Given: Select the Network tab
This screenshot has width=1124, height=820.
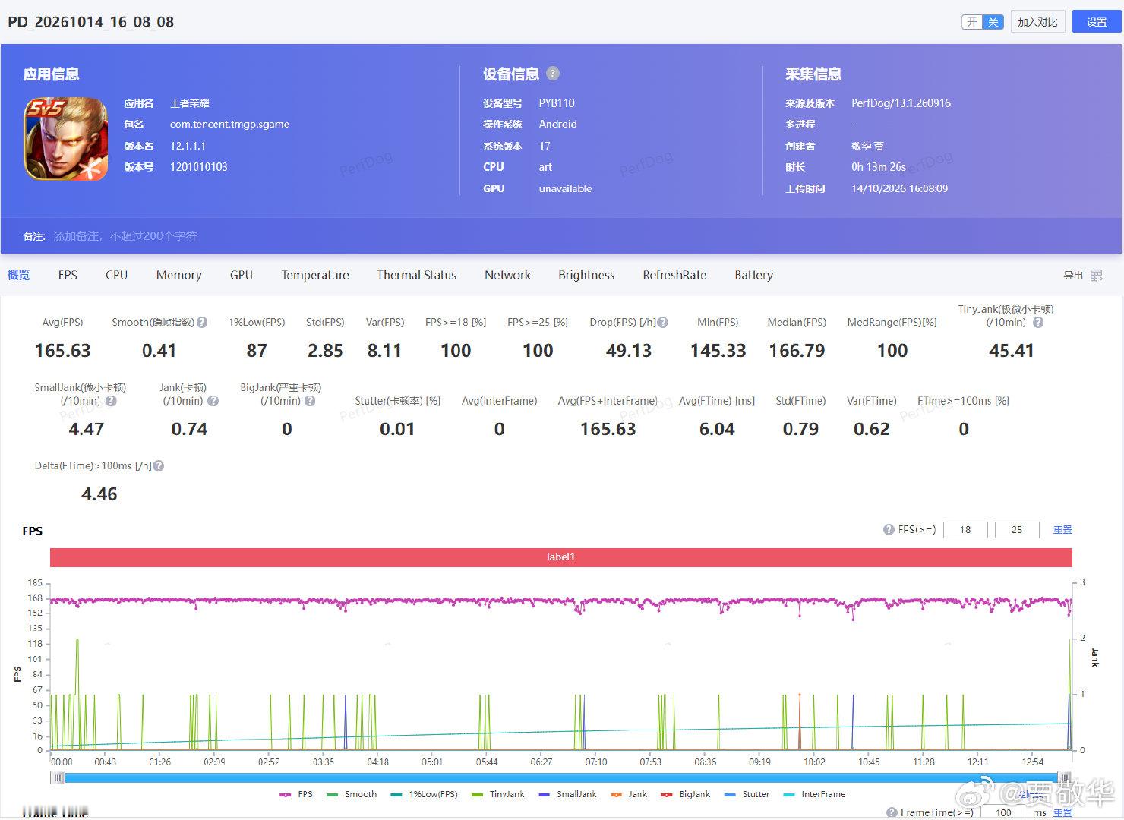Looking at the screenshot, I should pyautogui.click(x=508, y=275).
